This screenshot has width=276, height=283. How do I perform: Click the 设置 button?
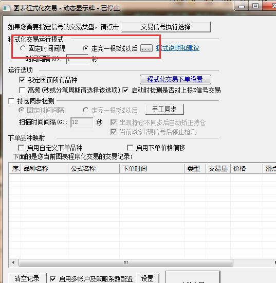(148, 278)
